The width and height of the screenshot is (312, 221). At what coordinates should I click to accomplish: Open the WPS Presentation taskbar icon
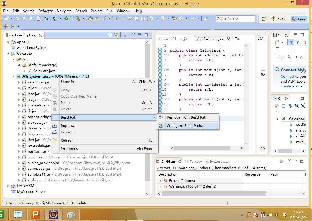point(36,214)
